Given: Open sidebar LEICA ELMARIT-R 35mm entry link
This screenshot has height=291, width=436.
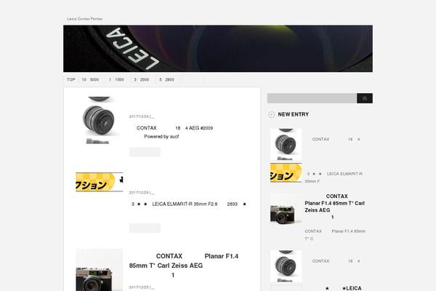Looking at the screenshot, I should (334, 178).
